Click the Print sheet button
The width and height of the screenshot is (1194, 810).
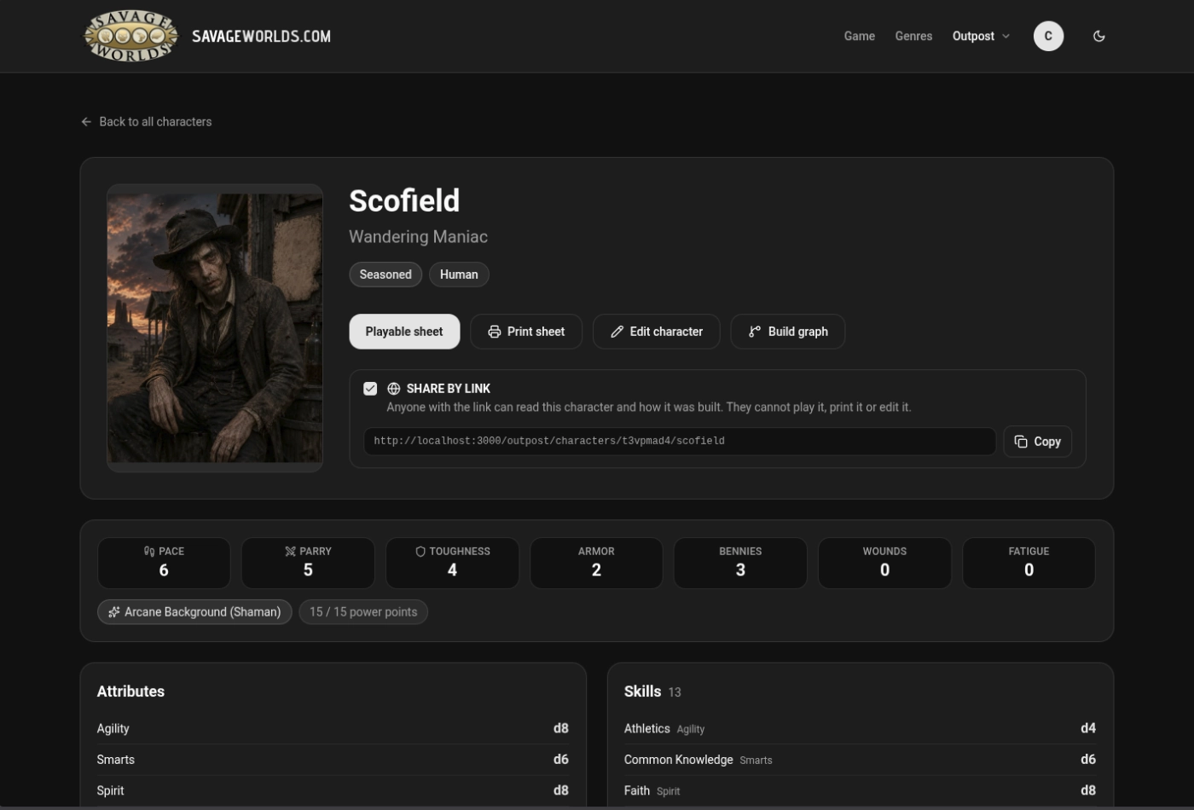pyautogui.click(x=526, y=332)
